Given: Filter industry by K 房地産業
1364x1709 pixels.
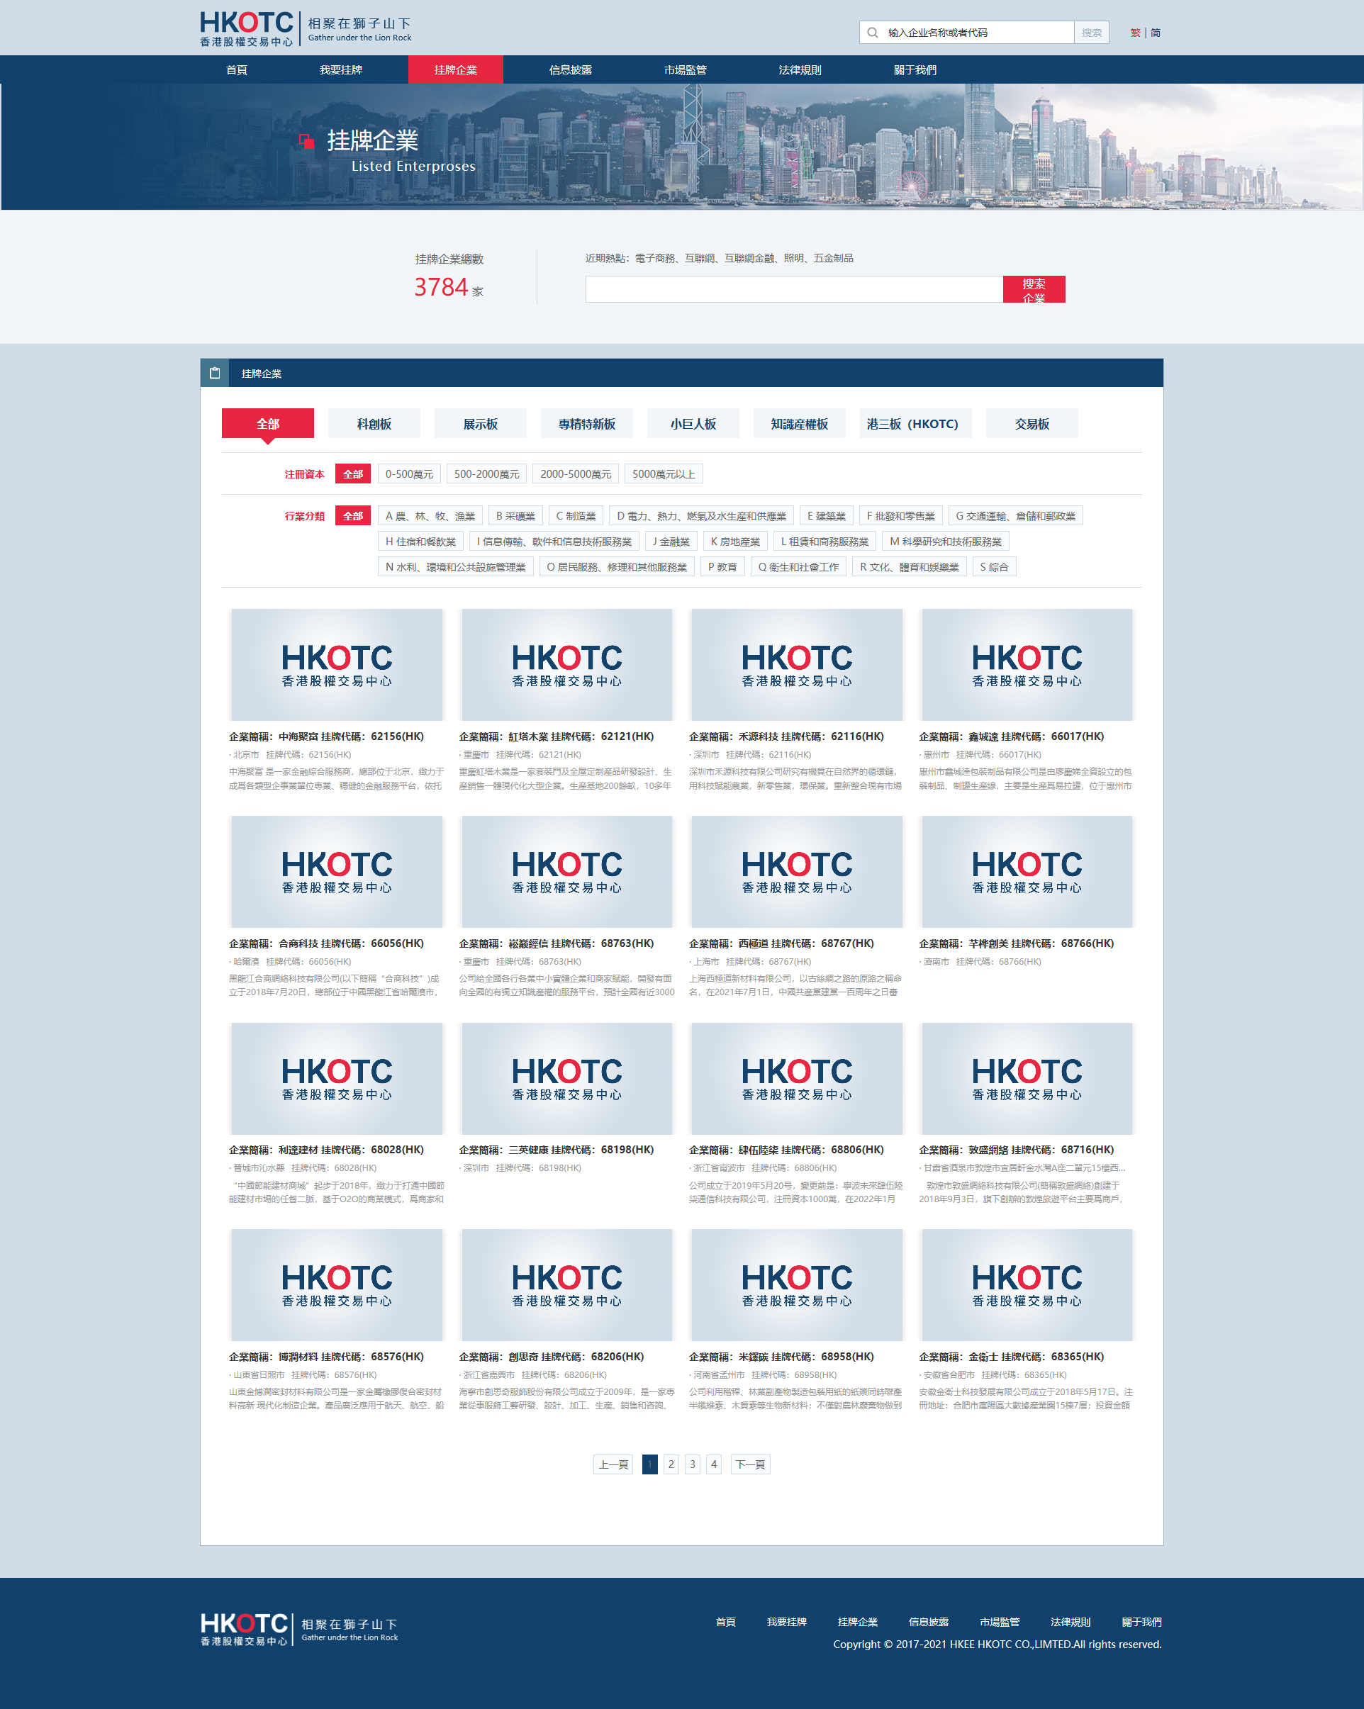Looking at the screenshot, I should [735, 542].
